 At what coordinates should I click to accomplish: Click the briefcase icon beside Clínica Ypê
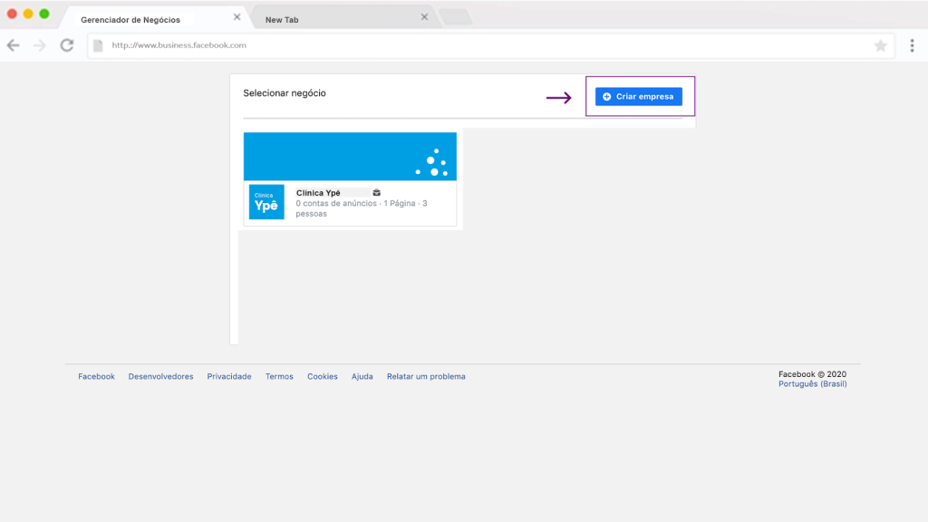coord(376,192)
